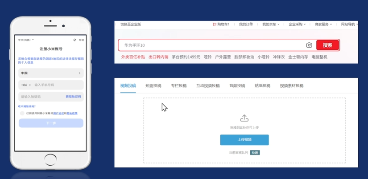Click the 获取验证码 link
Image resolution: width=368 pixels, height=179 pixels.
pyautogui.click(x=74, y=97)
